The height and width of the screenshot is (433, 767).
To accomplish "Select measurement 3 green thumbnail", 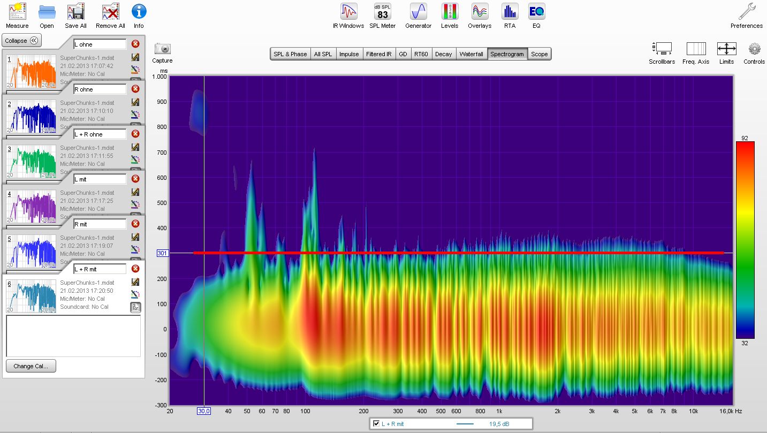I will point(31,161).
